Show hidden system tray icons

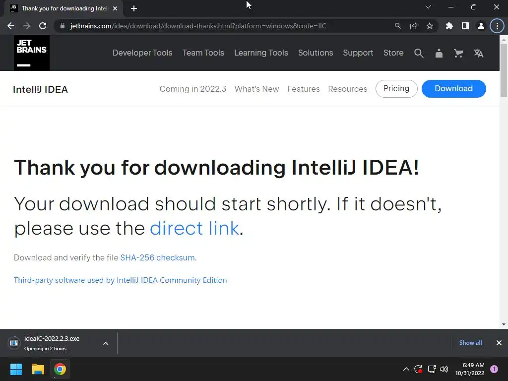coord(406,369)
